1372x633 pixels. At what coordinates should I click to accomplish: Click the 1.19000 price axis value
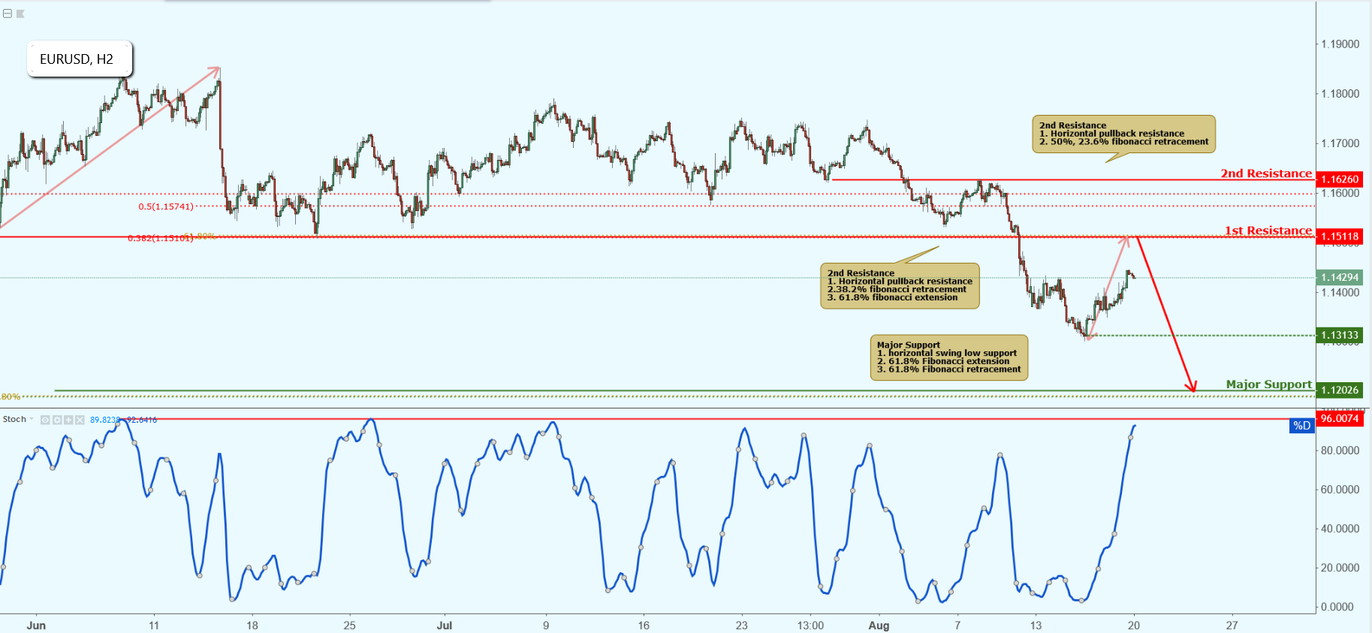pos(1340,44)
